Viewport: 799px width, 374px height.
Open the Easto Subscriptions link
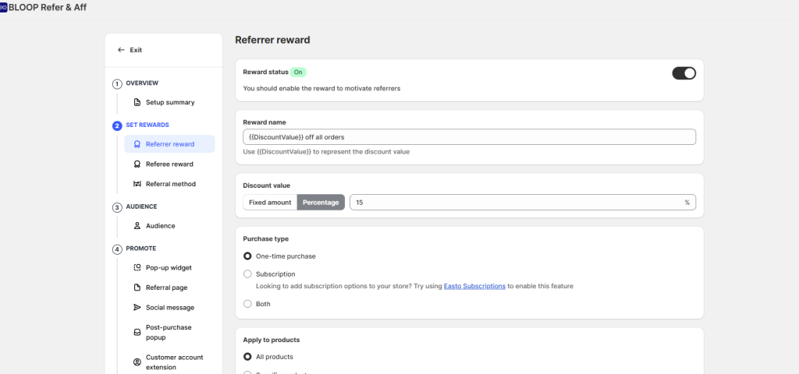point(474,286)
